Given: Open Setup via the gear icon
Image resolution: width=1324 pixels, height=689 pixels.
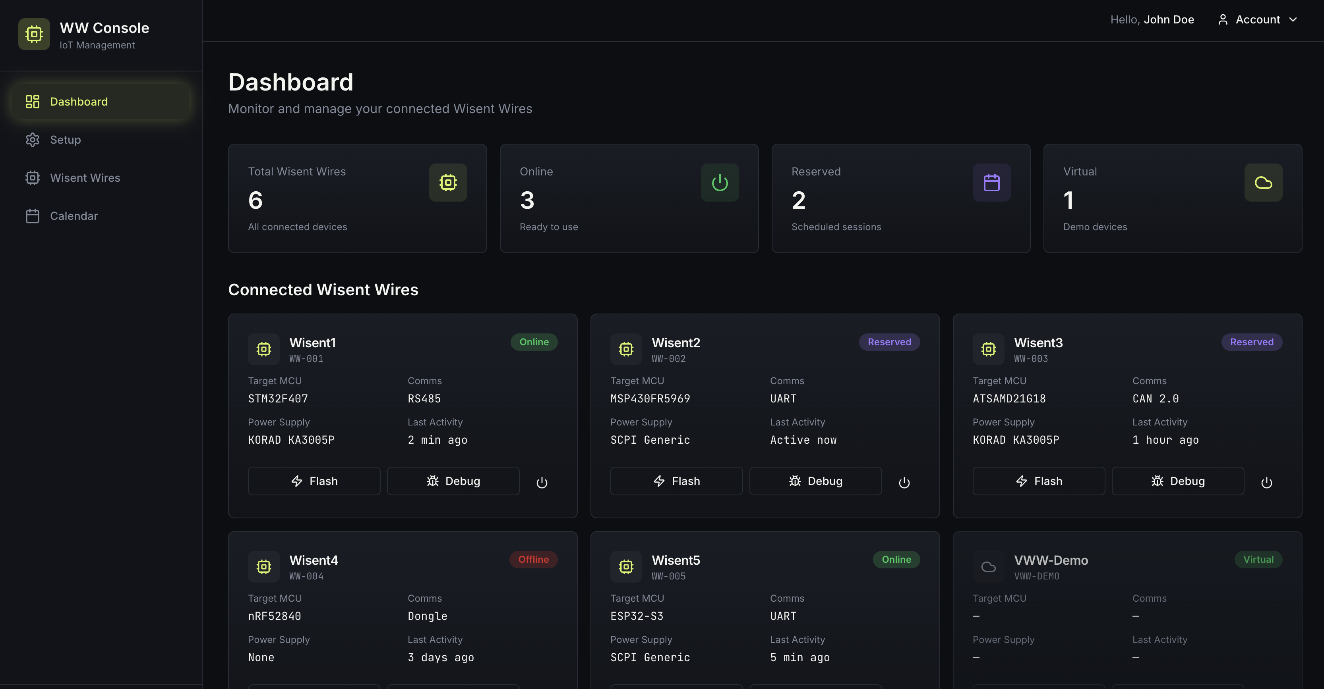Looking at the screenshot, I should point(32,139).
